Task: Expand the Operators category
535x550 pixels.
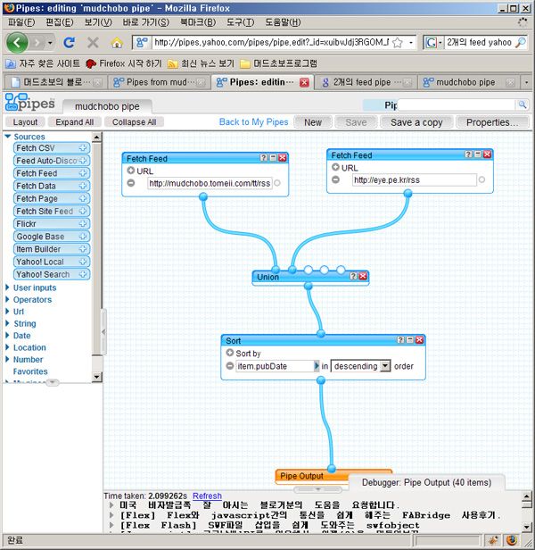Action: pyautogui.click(x=7, y=300)
